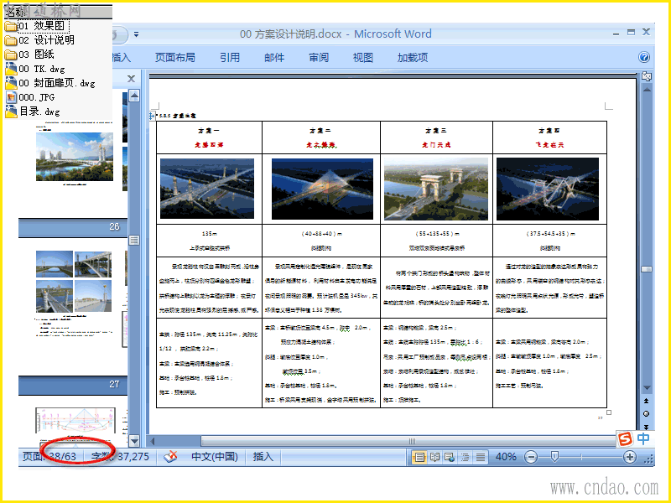
Task: Switch to Full Screen Reading view icon
Action: [x=434, y=457]
